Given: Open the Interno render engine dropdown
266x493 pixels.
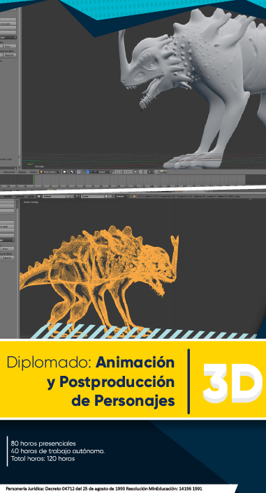Looking at the screenshot, I should click(x=122, y=197).
